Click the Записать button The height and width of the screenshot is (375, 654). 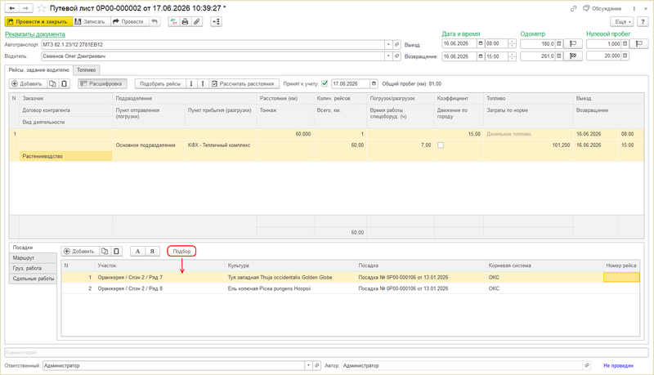pos(92,22)
